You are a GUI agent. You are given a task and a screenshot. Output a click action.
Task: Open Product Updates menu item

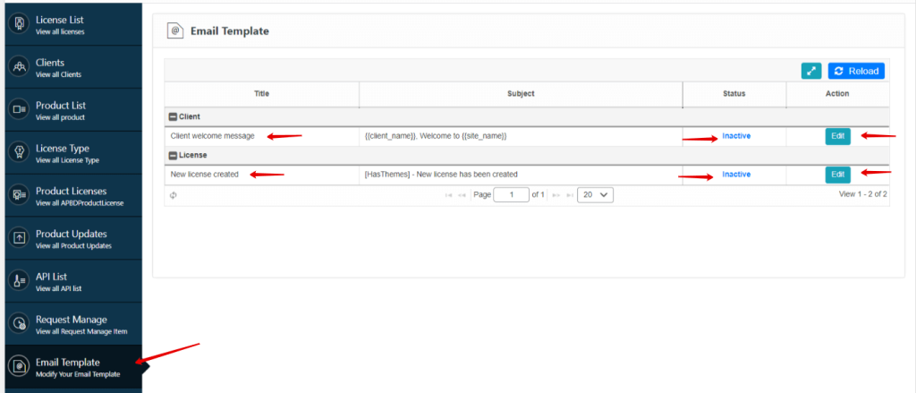tap(73, 238)
